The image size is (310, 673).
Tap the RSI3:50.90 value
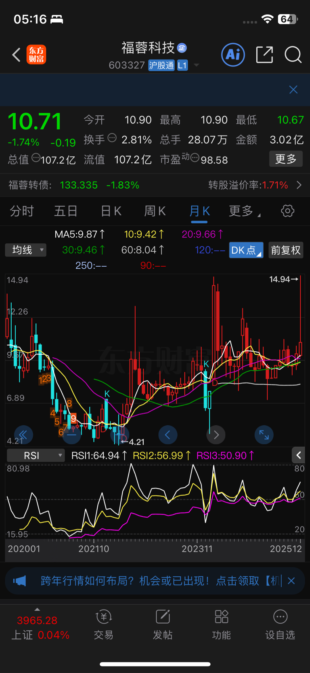(225, 456)
